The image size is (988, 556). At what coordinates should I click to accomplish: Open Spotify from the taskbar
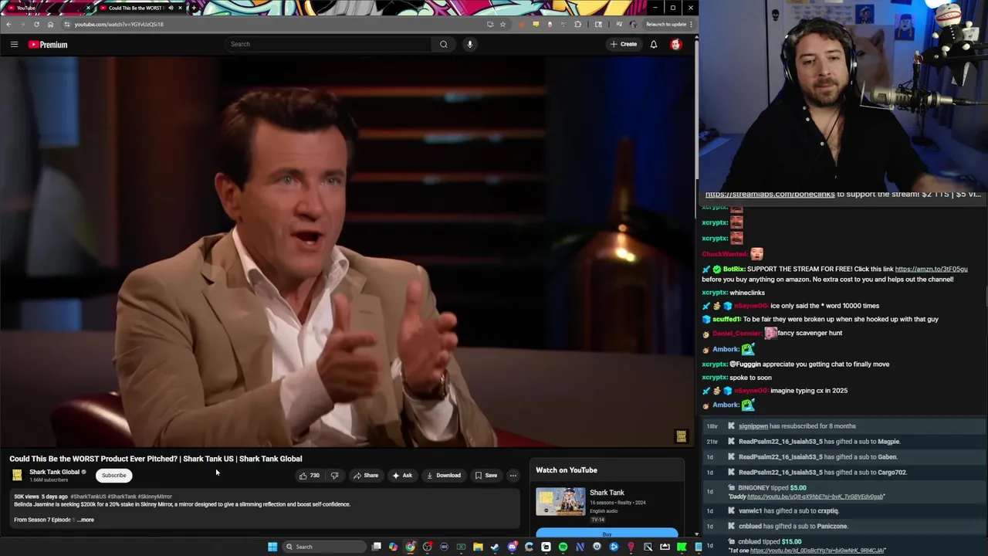coord(563,547)
